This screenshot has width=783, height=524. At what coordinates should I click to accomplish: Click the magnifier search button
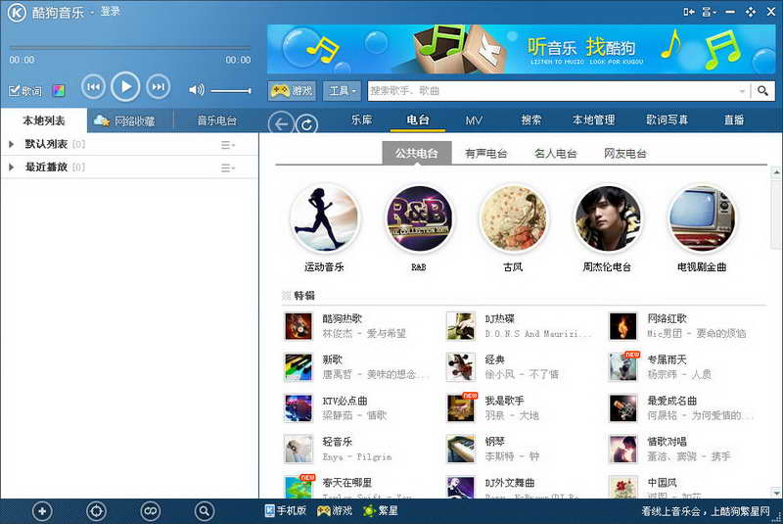click(x=762, y=90)
